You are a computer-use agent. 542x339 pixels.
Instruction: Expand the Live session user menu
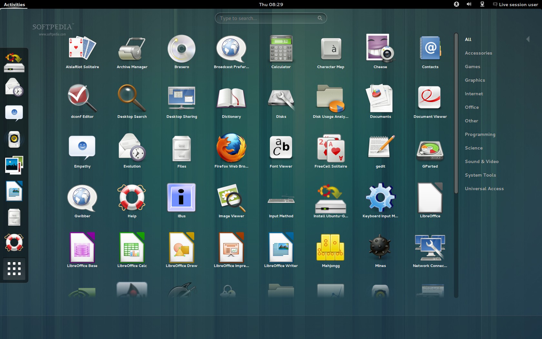point(515,5)
